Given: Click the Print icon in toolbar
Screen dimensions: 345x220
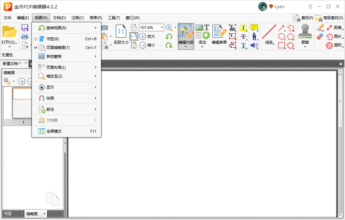Looking at the screenshot, I should 25,36.
